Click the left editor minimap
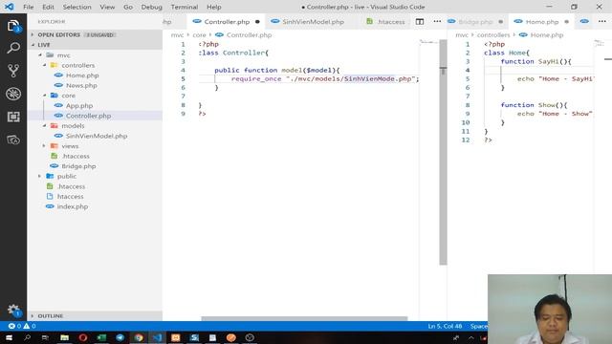The width and height of the screenshot is (612, 344). click(428, 43)
